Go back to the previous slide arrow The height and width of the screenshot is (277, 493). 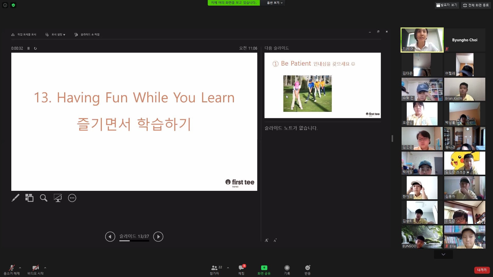click(x=110, y=236)
